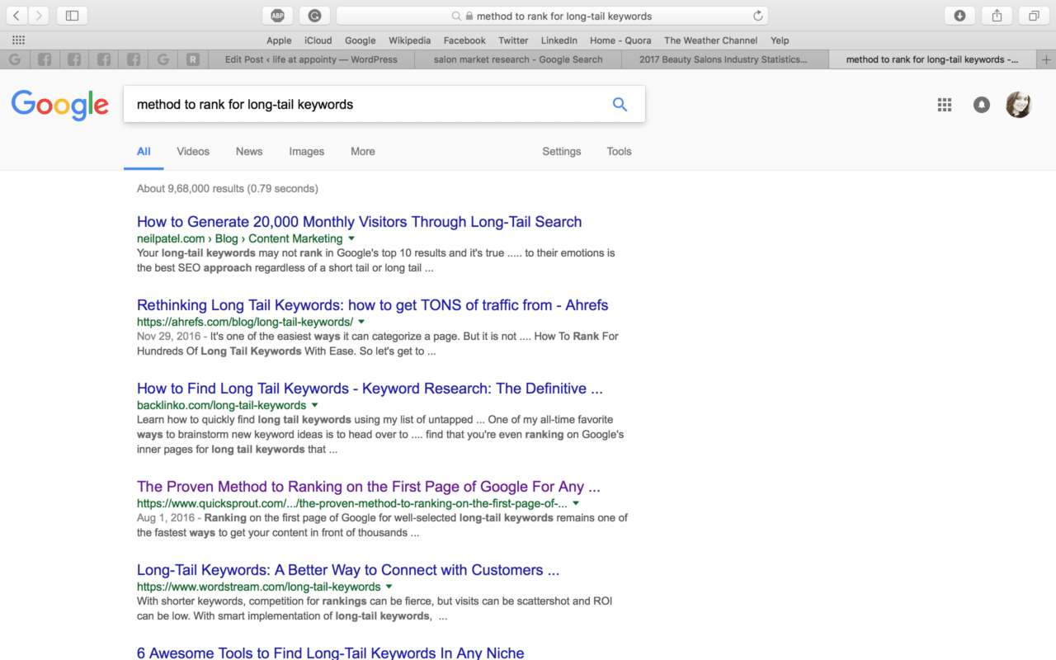Image resolution: width=1056 pixels, height=660 pixels.
Task: Click the https://ahrefs.com/blog/long-tail-keywords/ URL text
Action: pos(245,322)
